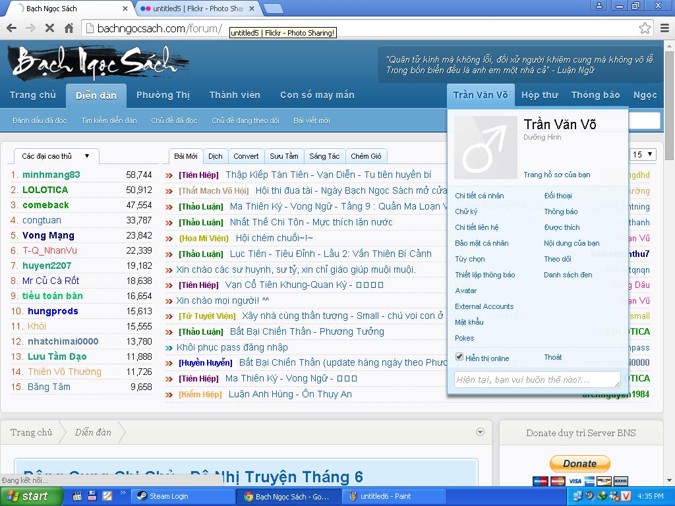Toggle the Hiển thị online checkbox
Screen dimensions: 675x506
(x=459, y=357)
